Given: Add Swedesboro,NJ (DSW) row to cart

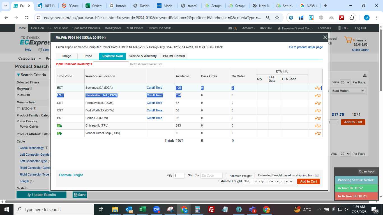Looking at the screenshot, I should coord(318,95).
